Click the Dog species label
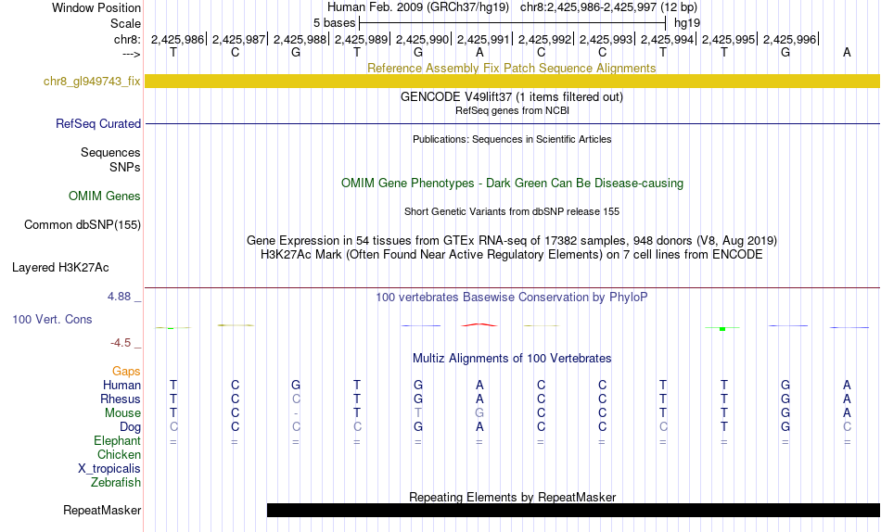This screenshot has height=532, width=881. 131,427
